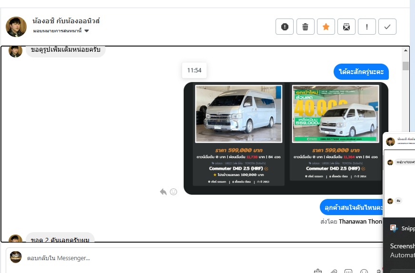The image size is (415, 273).
Task: Click sender name Thanawan Thon
Action: pos(360,222)
